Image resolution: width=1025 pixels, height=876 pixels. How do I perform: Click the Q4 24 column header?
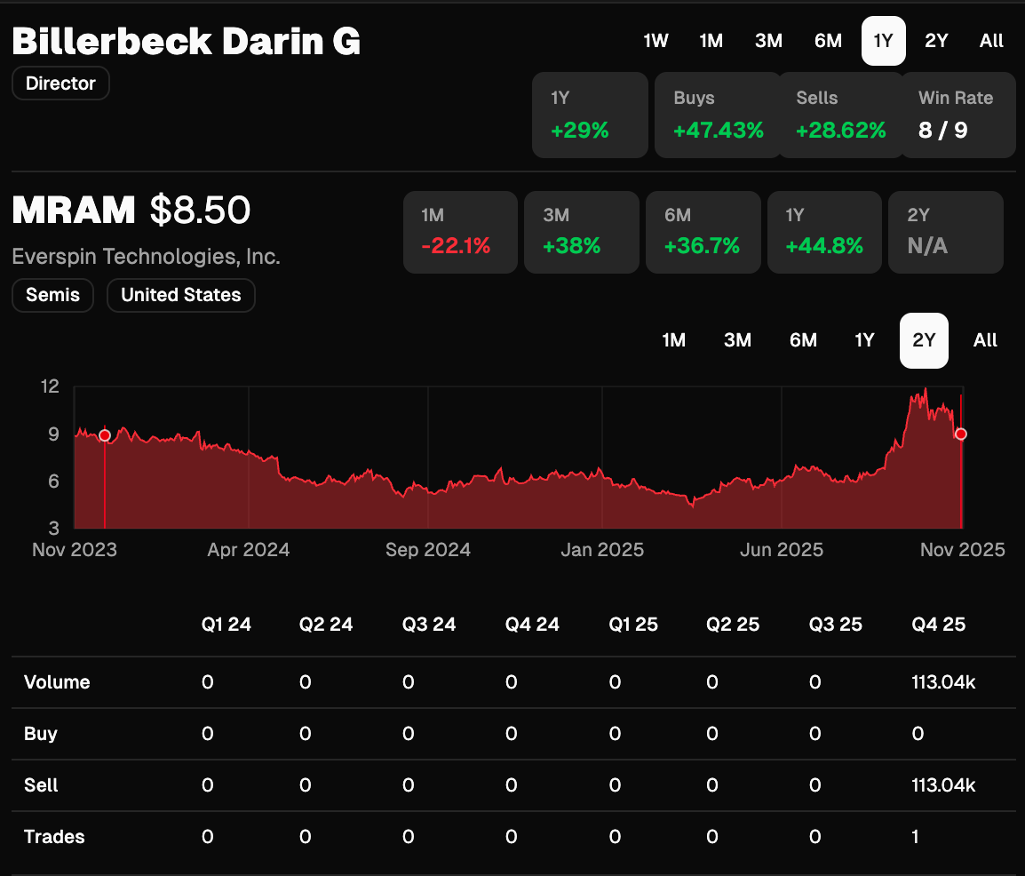tap(532, 625)
